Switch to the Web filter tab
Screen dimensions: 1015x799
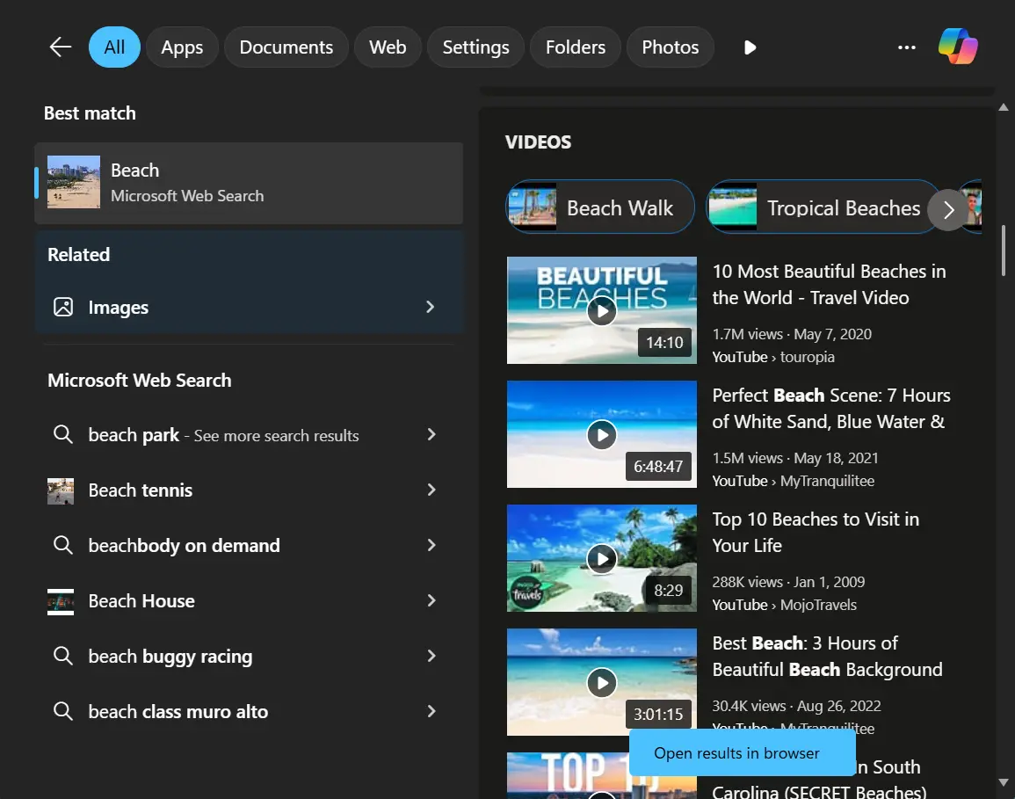pos(388,47)
